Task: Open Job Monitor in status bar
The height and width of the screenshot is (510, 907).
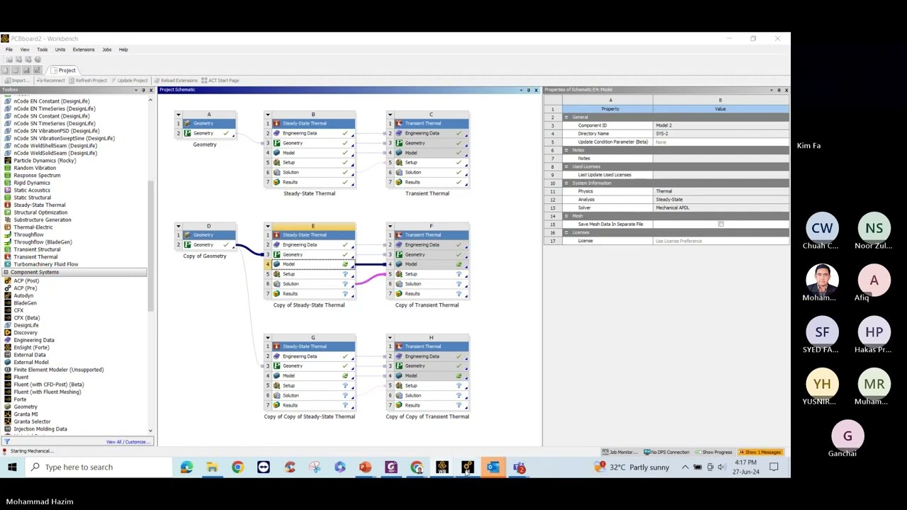Action: [x=620, y=452]
